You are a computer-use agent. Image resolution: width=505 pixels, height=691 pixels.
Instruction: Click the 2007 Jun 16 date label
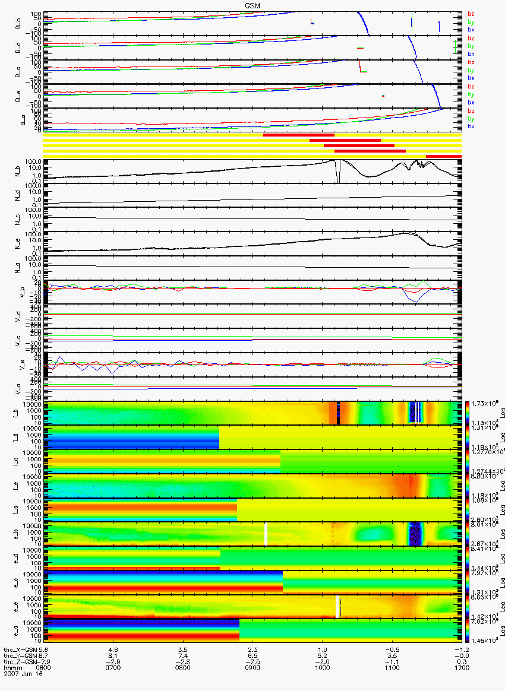[x=22, y=673]
